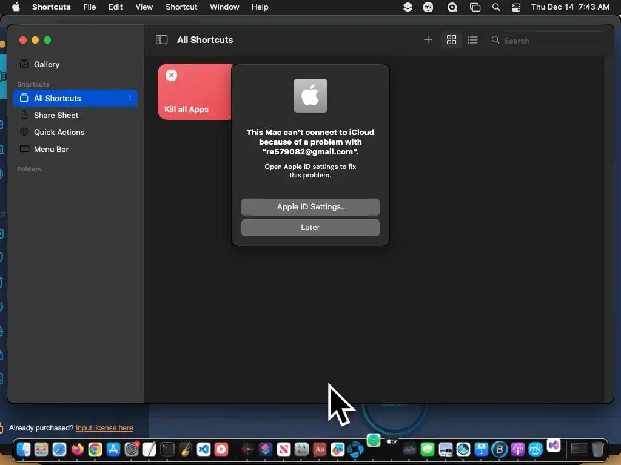Open GarageBand from the Dock
This screenshot has height=465, width=621.
pos(186,449)
